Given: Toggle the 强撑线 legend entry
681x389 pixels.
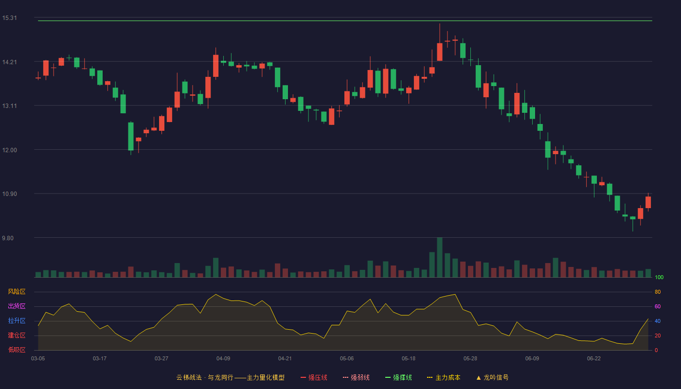Looking at the screenshot, I should (398, 377).
